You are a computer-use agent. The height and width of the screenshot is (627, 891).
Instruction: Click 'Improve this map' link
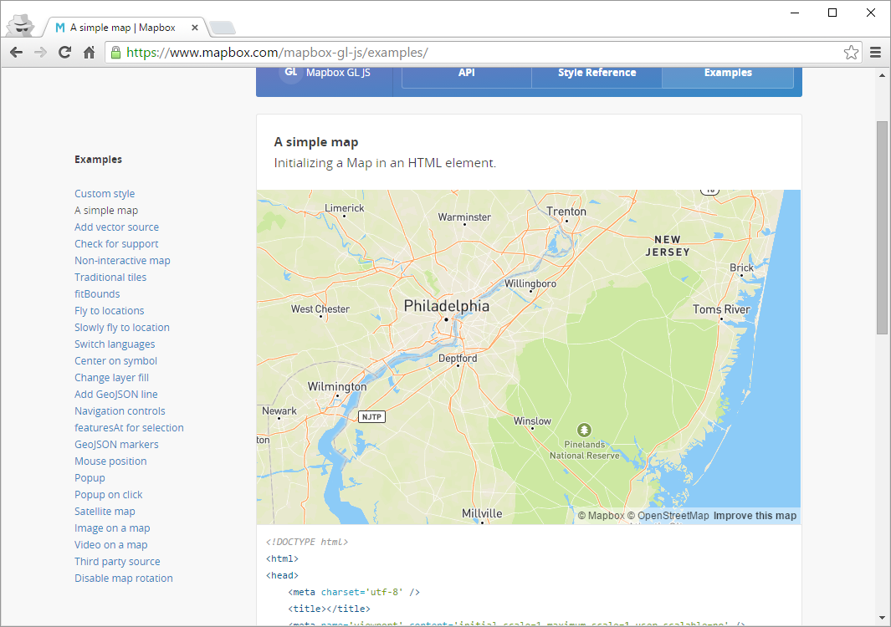[755, 516]
